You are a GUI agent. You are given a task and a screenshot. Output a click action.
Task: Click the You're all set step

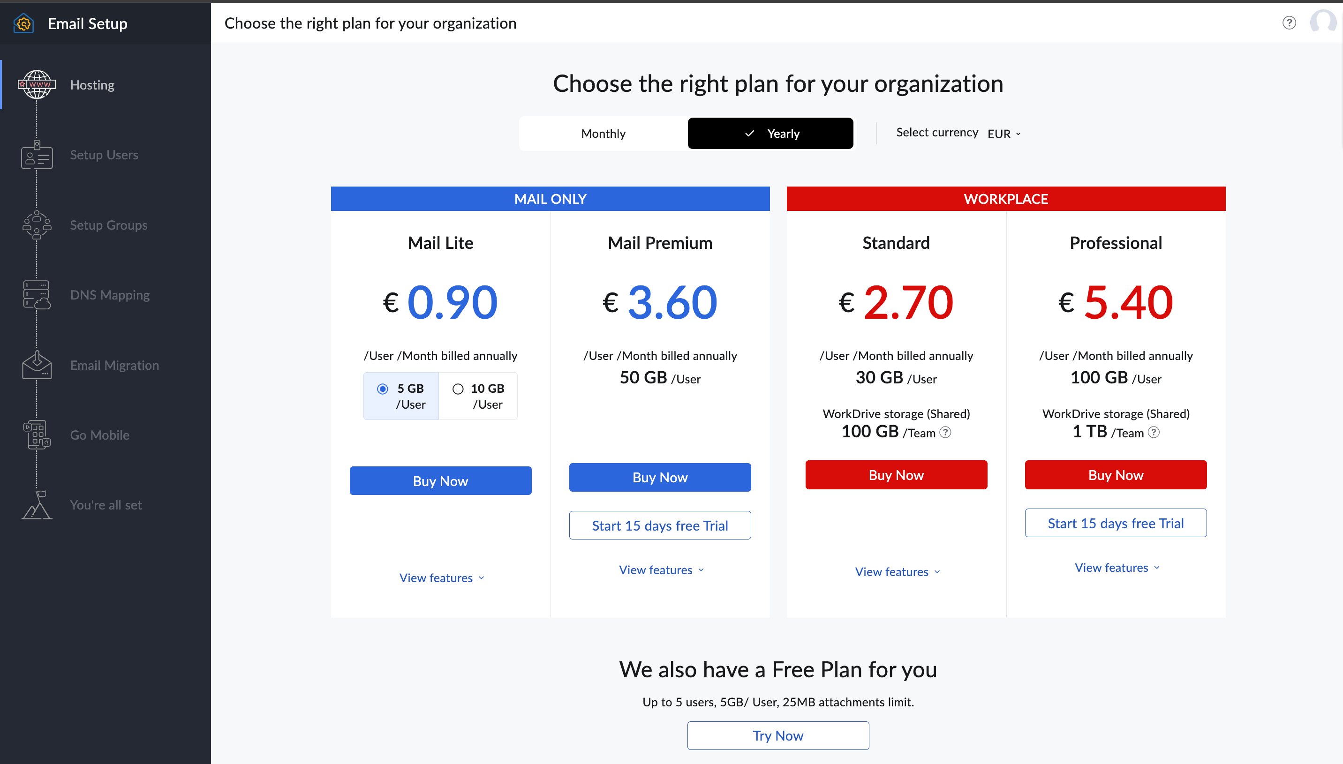(x=106, y=505)
